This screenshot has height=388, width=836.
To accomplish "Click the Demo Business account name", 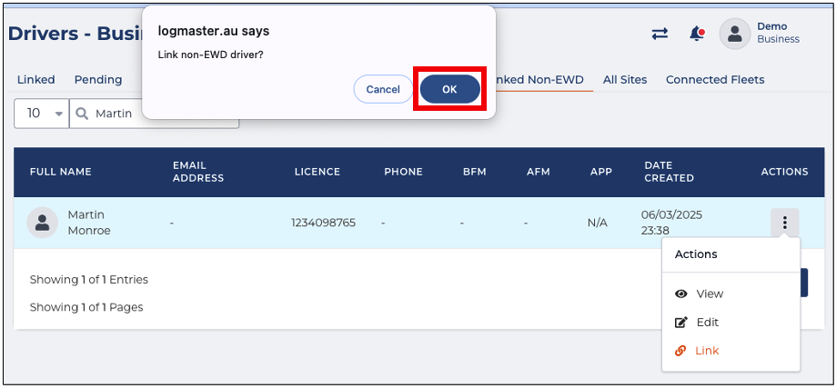I will coord(778,33).
